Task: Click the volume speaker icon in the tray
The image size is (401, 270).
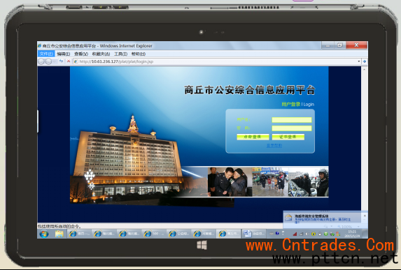Action: pyautogui.click(x=307, y=234)
